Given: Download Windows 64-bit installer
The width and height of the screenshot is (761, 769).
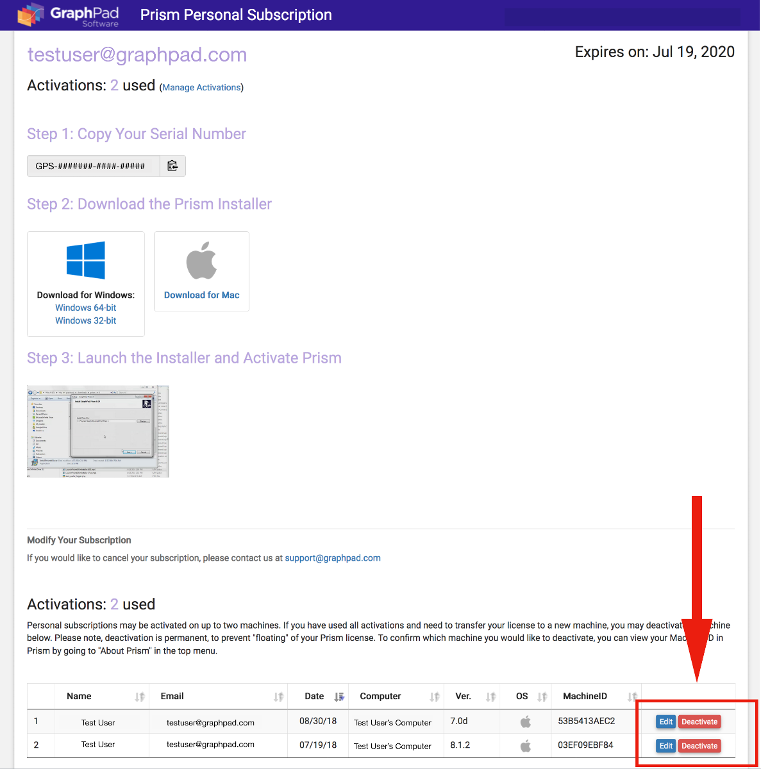Looking at the screenshot, I should pyautogui.click(x=86, y=308).
